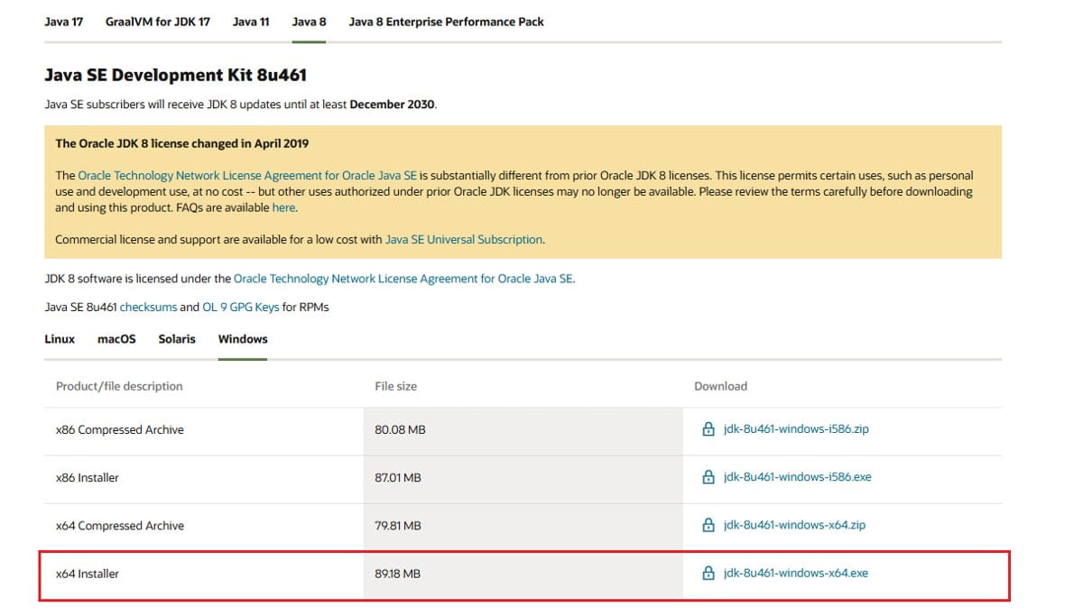Select the Solaris platform tab
This screenshot has width=1083, height=616.
tap(177, 339)
